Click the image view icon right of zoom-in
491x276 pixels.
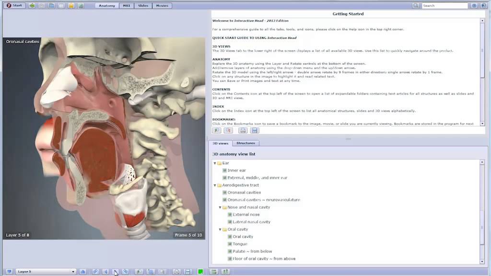pyautogui.click(x=151, y=272)
